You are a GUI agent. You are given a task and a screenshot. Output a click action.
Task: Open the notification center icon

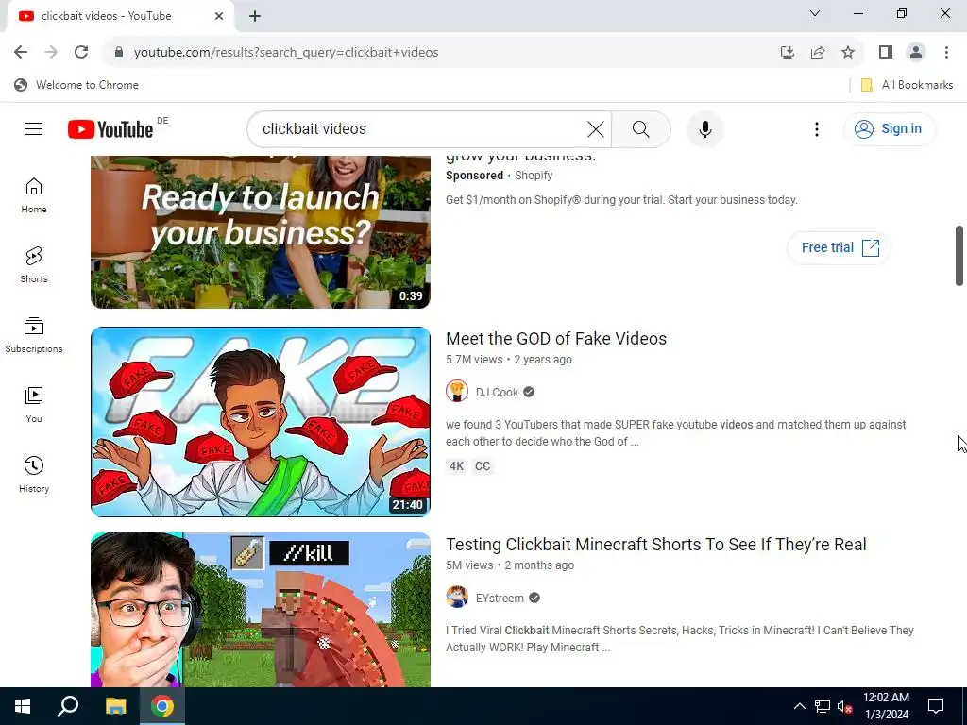point(936,706)
